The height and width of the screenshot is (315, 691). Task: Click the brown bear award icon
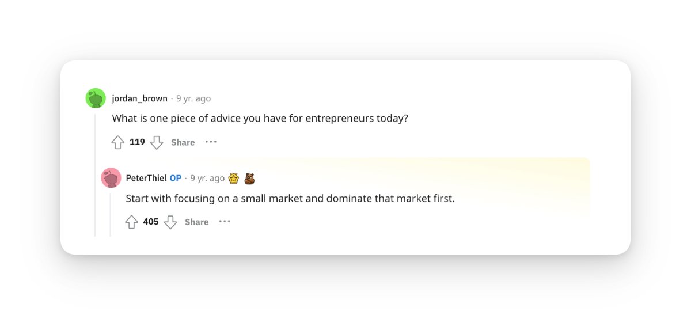click(x=249, y=179)
